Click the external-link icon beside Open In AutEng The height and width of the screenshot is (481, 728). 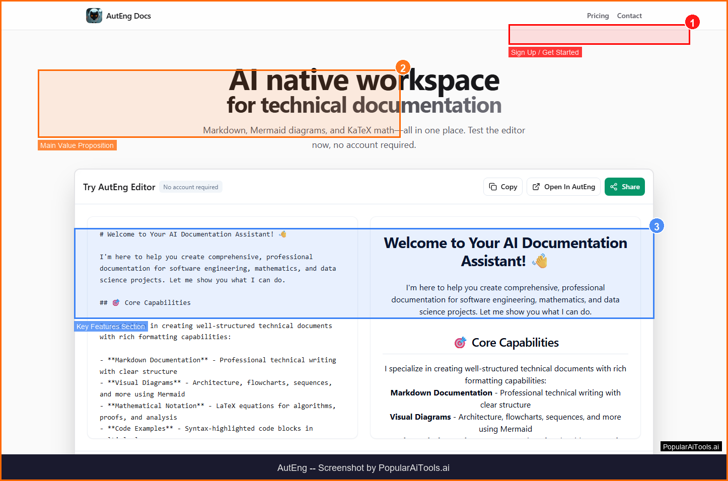(536, 187)
